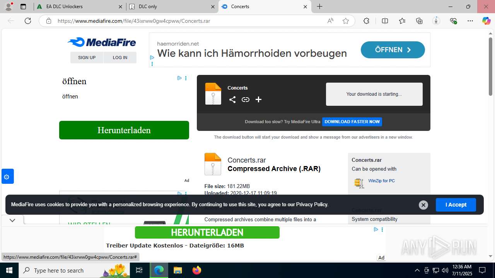Open the notifications center icon
The image size is (495, 278).
[482, 270]
